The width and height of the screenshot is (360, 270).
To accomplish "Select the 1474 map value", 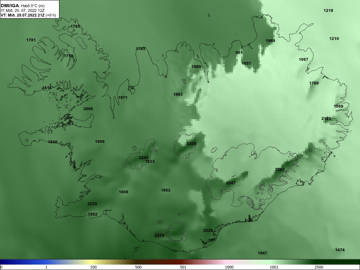I will (x=340, y=250).
